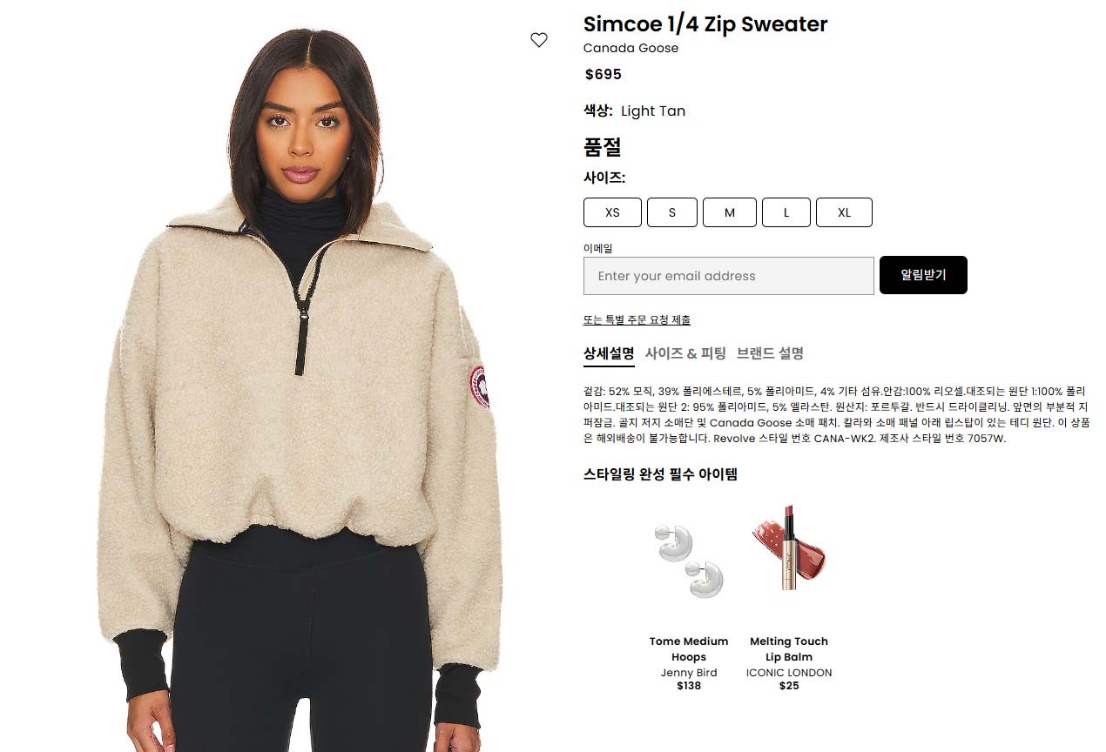Open the 브랜드 설명 tab
The width and height of the screenshot is (1106, 752).
(x=770, y=353)
